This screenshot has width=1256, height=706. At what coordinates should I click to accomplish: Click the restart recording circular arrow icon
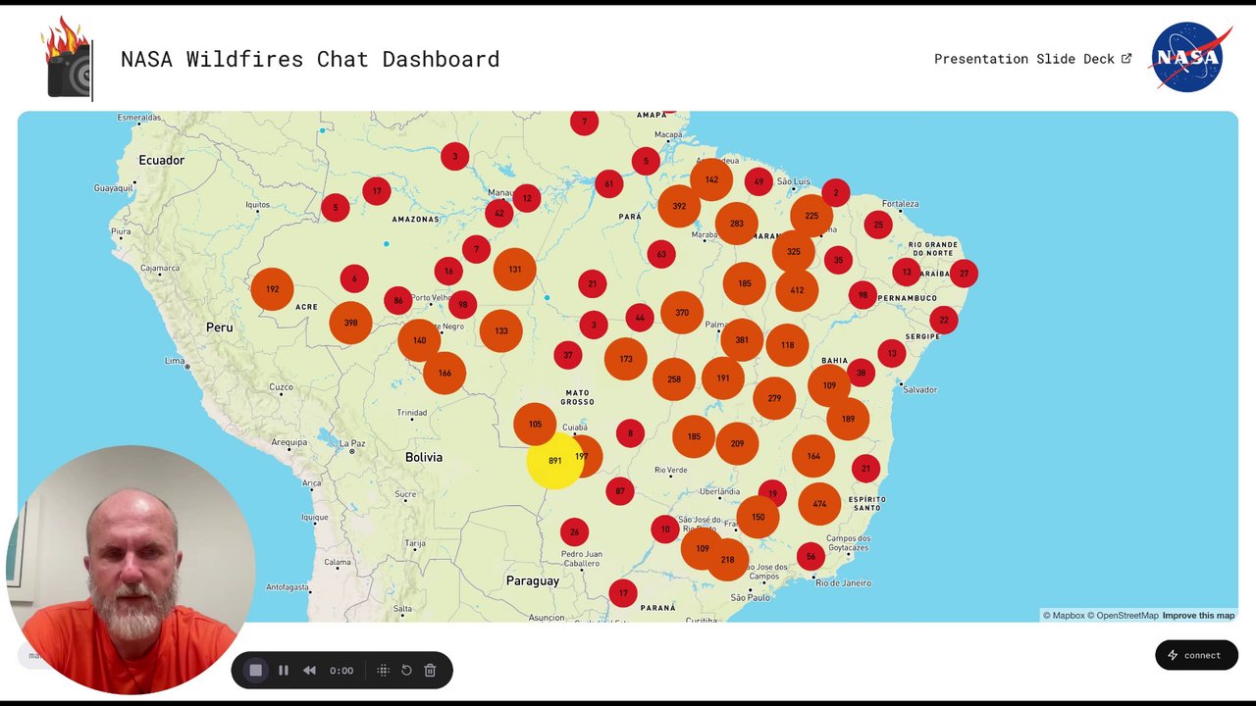click(x=406, y=671)
